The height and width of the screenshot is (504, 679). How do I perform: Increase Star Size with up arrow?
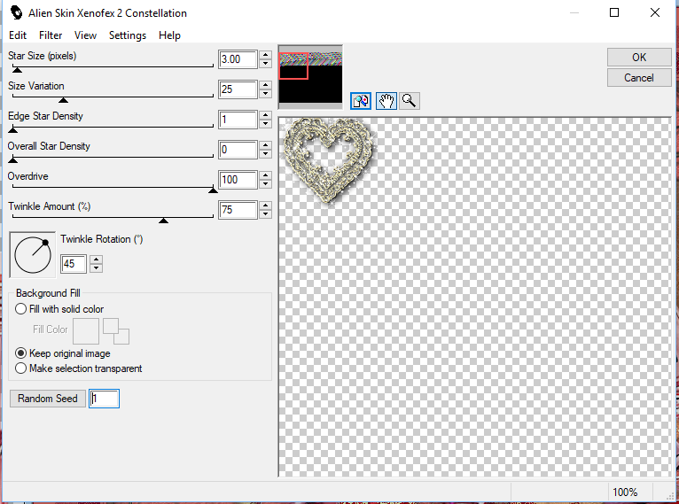(265, 55)
